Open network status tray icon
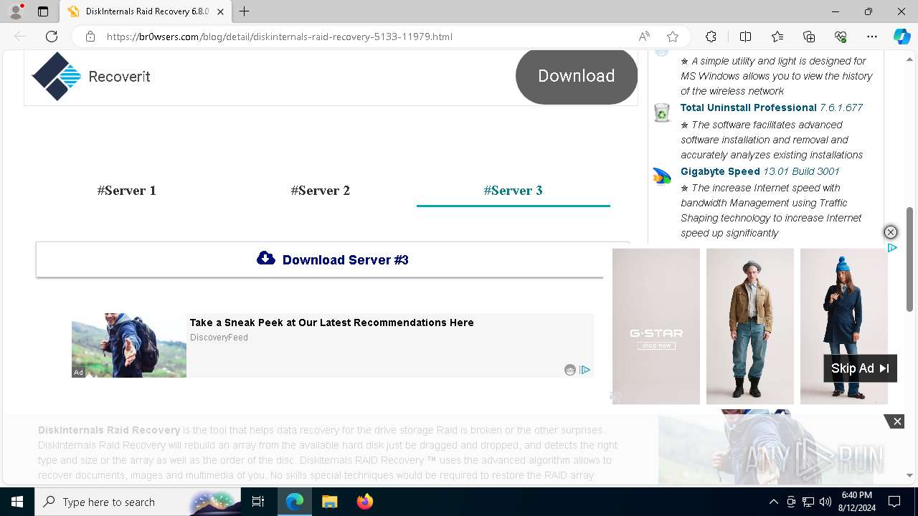This screenshot has height=516, width=918. pyautogui.click(x=808, y=502)
